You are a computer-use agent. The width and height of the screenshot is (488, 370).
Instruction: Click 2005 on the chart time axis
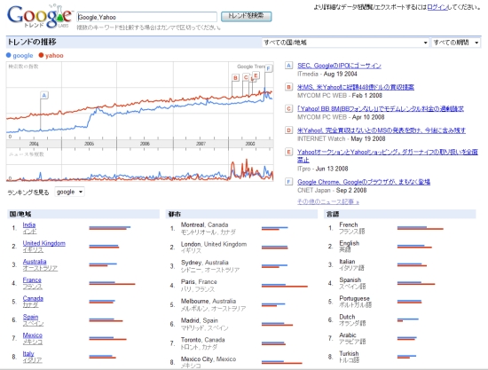[89, 144]
